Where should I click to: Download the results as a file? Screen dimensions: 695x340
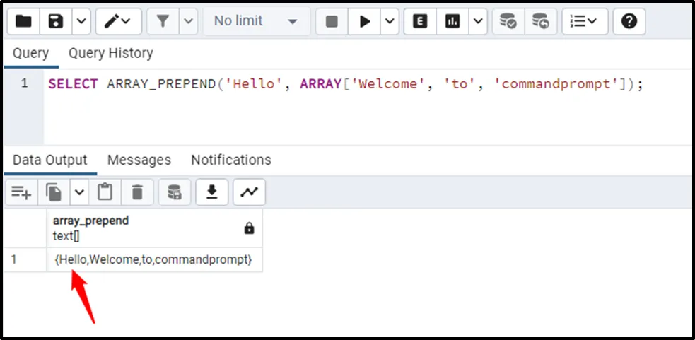[211, 192]
